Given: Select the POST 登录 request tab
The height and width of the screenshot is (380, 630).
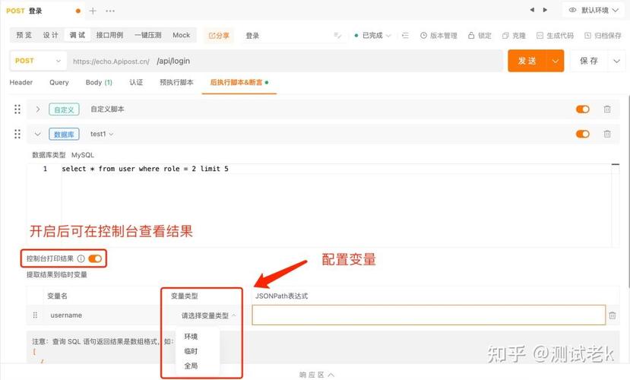Looking at the screenshot, I should [43, 11].
